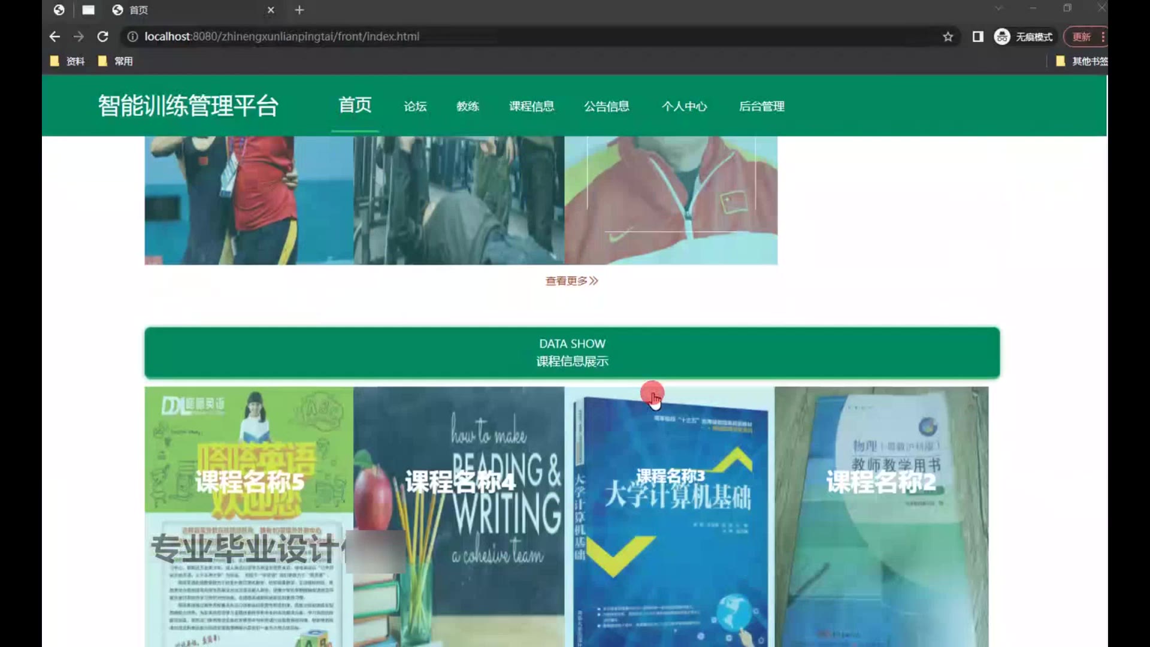The width and height of the screenshot is (1150, 647).
Task: Expand the 其他书签 bookmark folder
Action: pyautogui.click(x=1082, y=61)
